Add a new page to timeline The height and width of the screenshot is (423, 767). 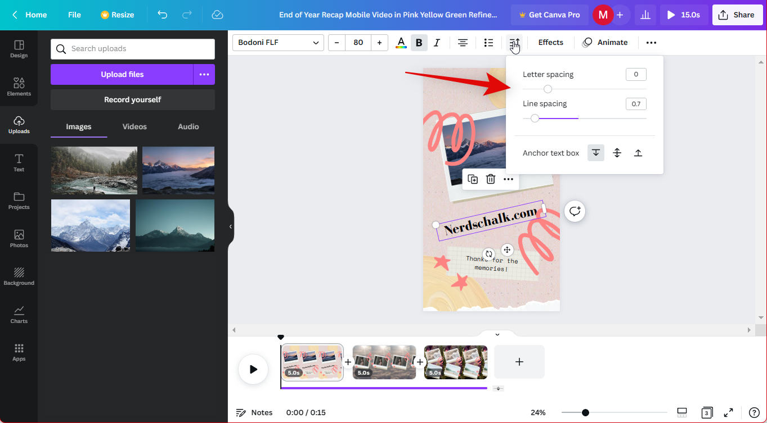[x=519, y=362]
